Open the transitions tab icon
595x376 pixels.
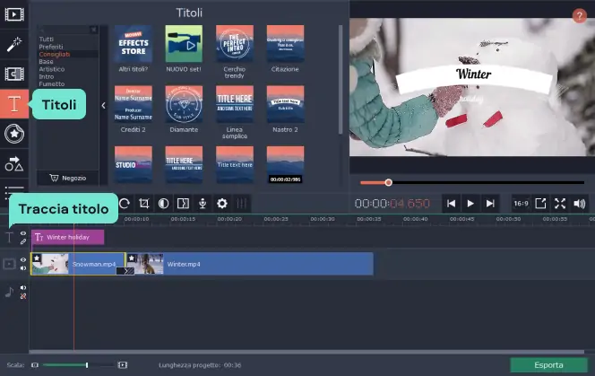[14, 74]
